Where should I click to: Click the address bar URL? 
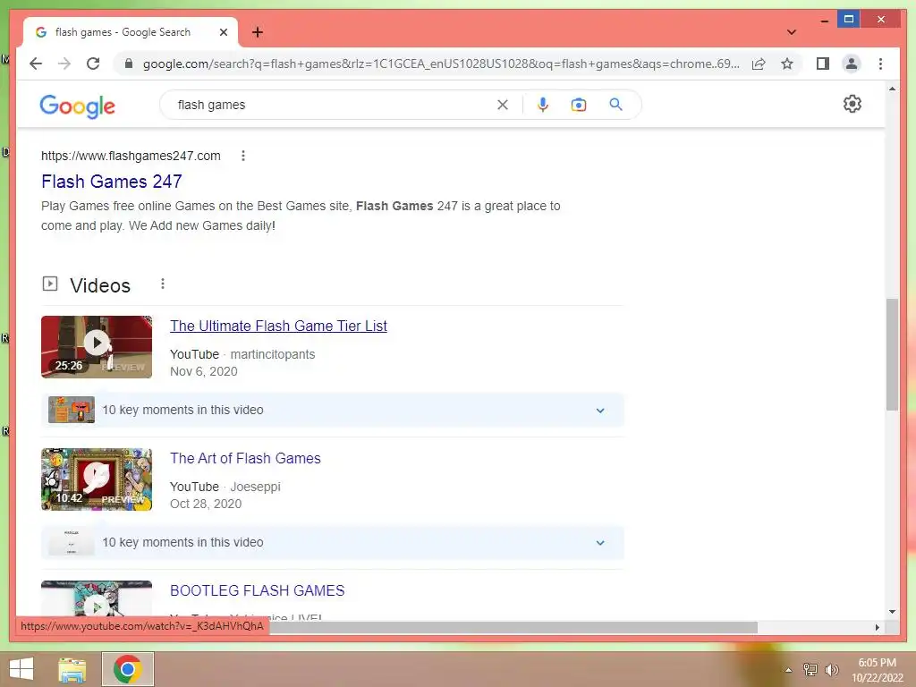tap(441, 64)
